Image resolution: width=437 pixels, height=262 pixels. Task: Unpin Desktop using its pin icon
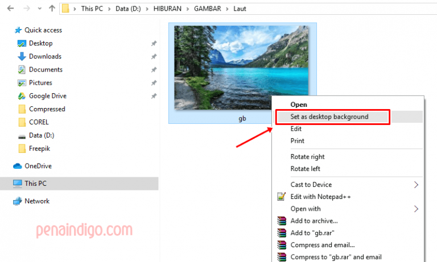click(154, 43)
